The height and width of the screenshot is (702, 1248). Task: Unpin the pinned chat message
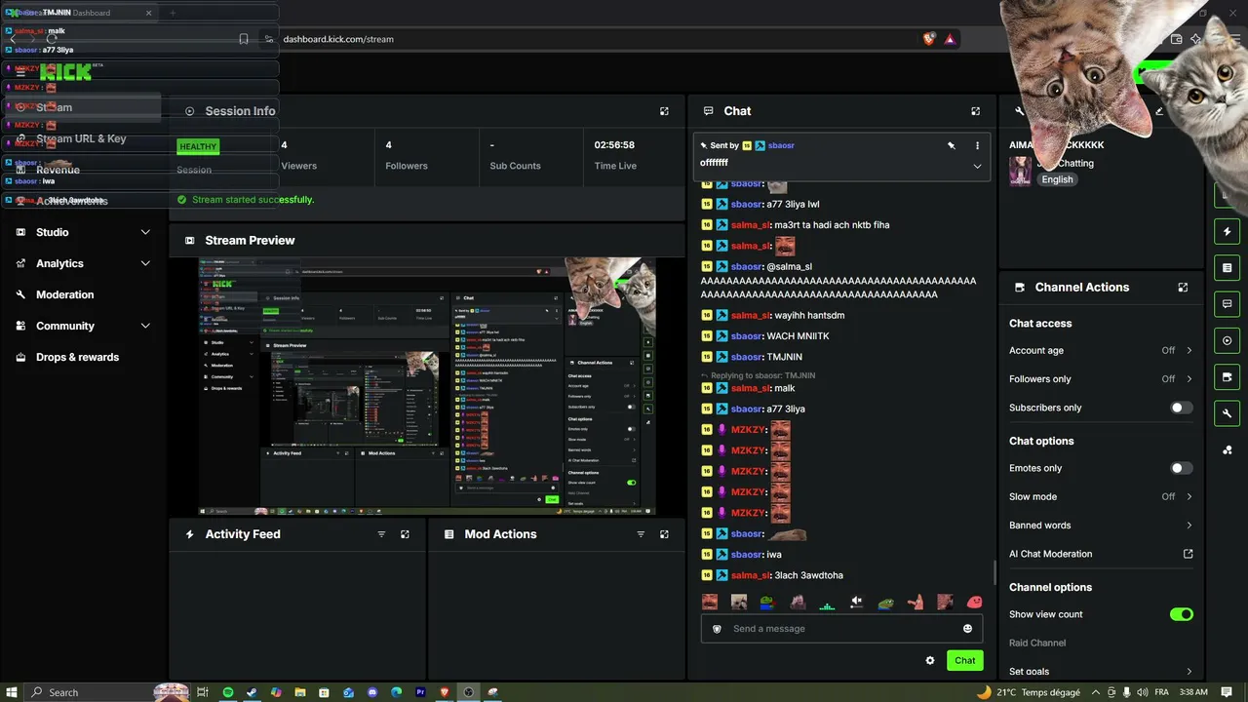[952, 145]
